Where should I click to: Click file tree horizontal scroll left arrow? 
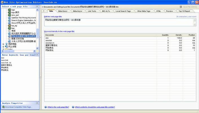(3, 51)
